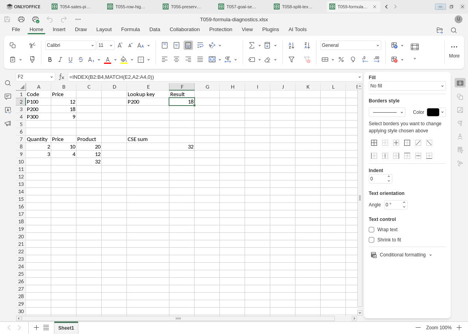Enable Wrap text checkbox
Image resolution: width=468 pixels, height=334 pixels.
click(371, 230)
